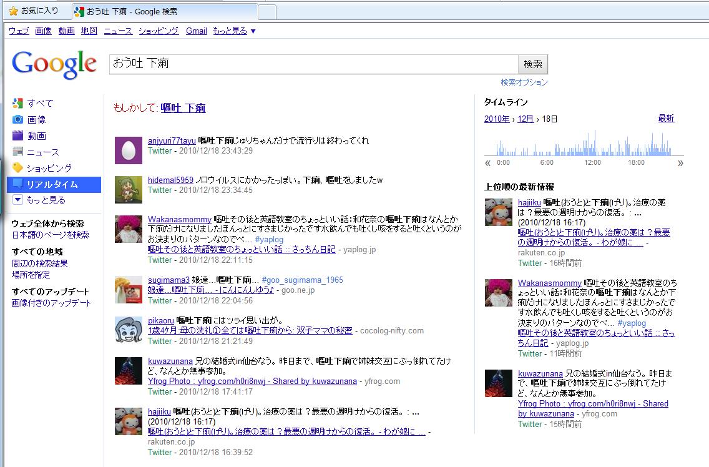
Task: Select 周辺の検索結果 filter
Action: pyautogui.click(x=39, y=263)
